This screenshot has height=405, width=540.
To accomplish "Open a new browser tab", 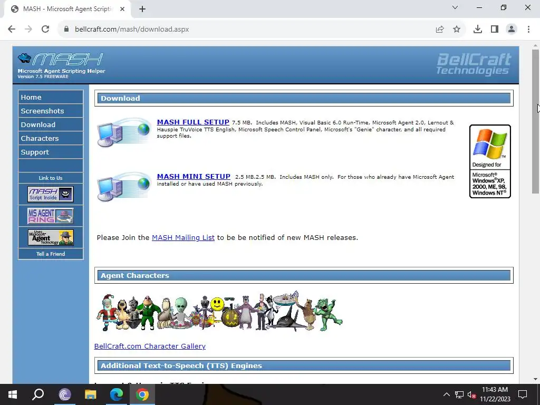I will (142, 9).
